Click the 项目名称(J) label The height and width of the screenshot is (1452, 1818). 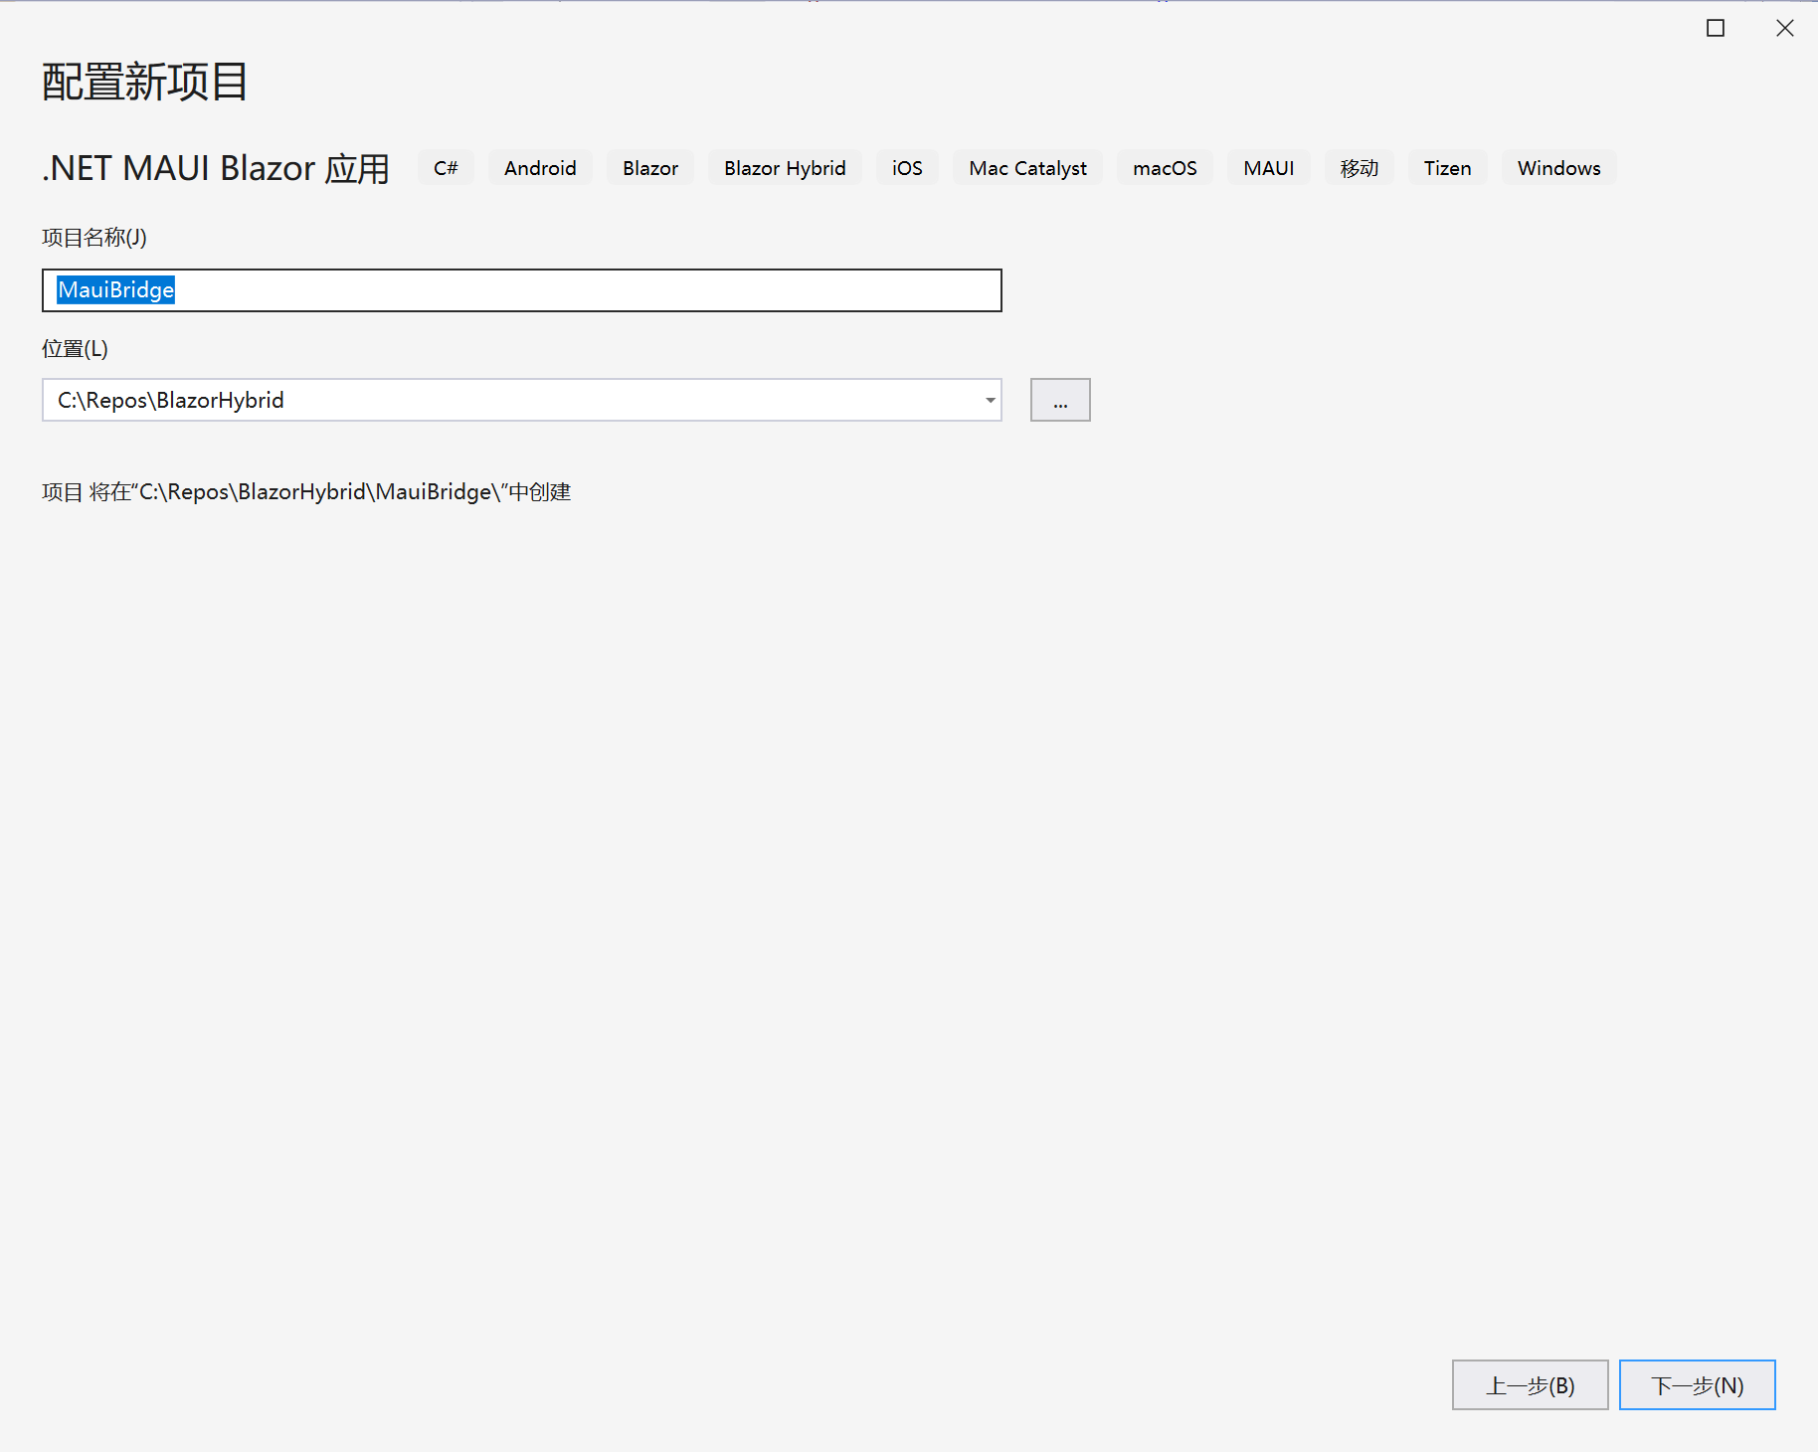[94, 238]
